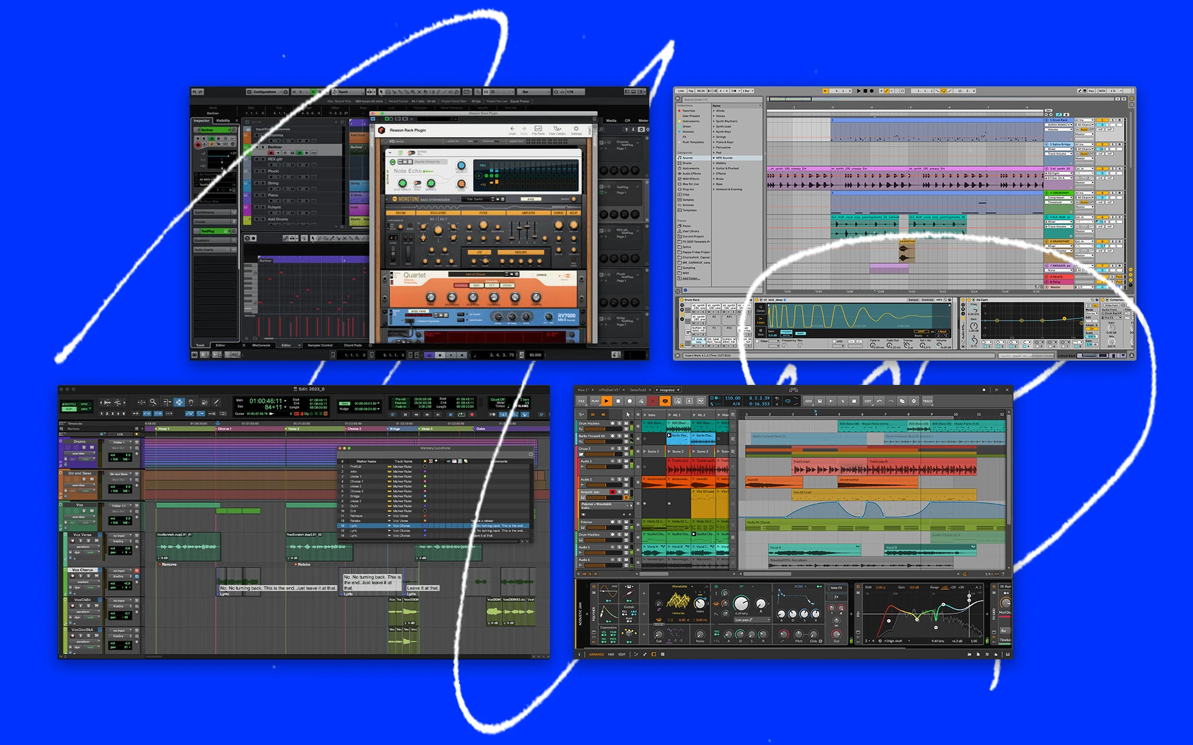The width and height of the screenshot is (1193, 745).
Task: Solo the Berlin Firework Kit track in Bitwig
Action: [619, 435]
